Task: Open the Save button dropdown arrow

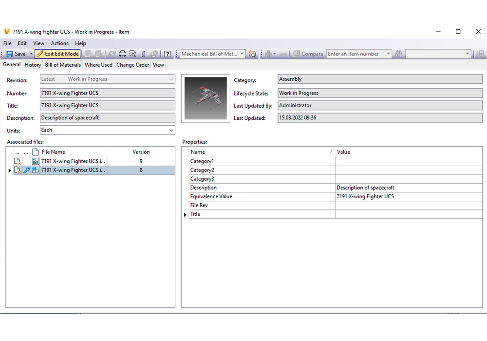Action: point(31,54)
